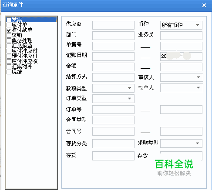The height and width of the screenshot is (190, 212).
Task: Check the 应付单 checkbox
Action: point(9,25)
